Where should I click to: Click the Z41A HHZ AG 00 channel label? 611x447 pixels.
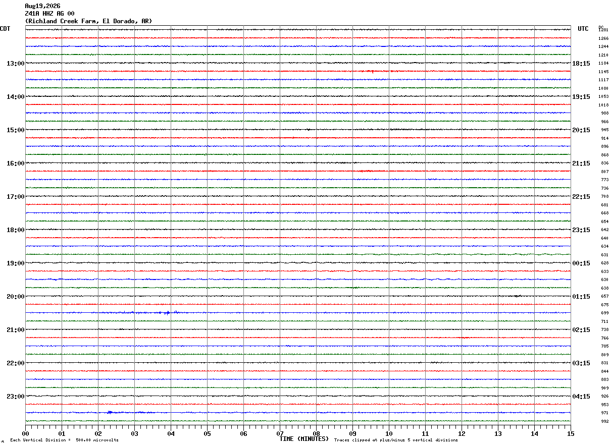click(49, 14)
